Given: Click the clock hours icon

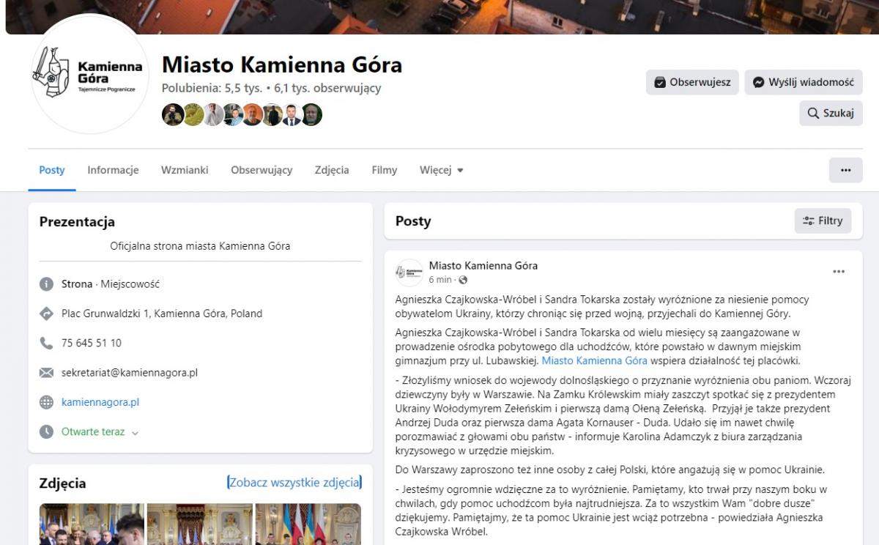Looking at the screenshot, I should (x=47, y=431).
